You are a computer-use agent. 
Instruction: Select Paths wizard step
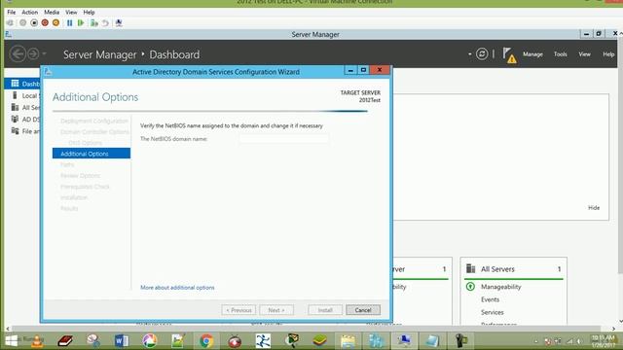coord(67,164)
